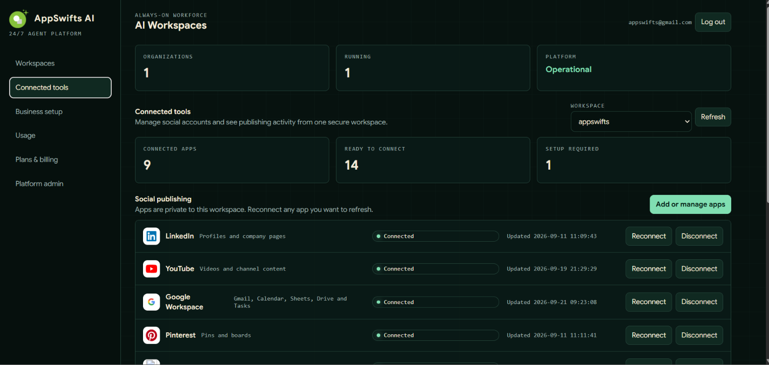Image resolution: width=769 pixels, height=365 pixels.
Task: Click the Connected Apps 9 card
Action: (x=232, y=160)
